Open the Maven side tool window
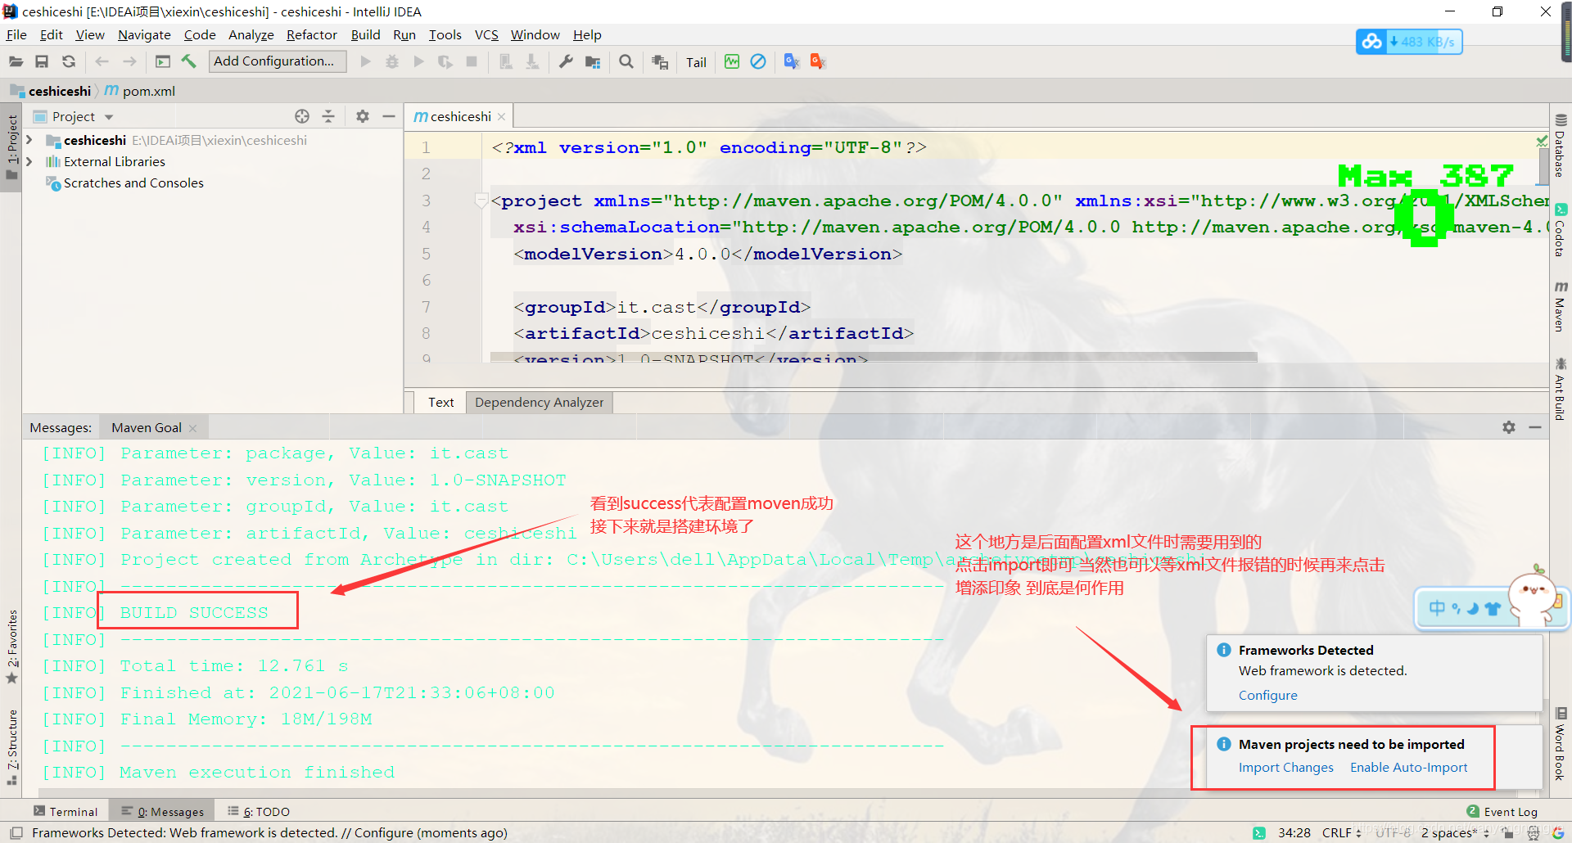This screenshot has height=843, width=1572. [x=1561, y=306]
